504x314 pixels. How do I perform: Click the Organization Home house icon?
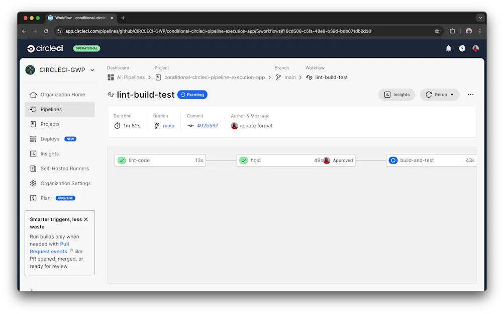[33, 95]
